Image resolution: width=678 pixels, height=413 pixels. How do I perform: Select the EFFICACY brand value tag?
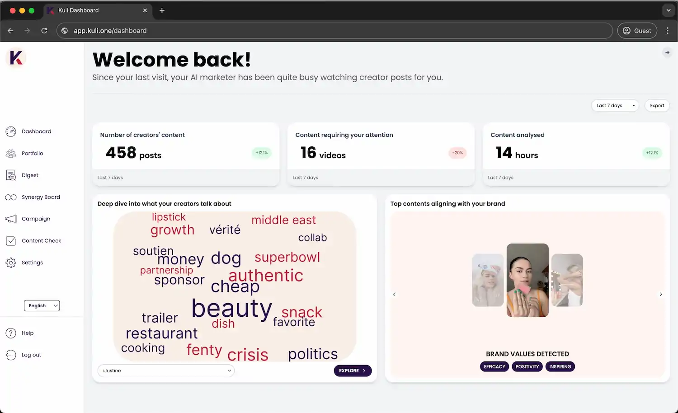pyautogui.click(x=494, y=366)
